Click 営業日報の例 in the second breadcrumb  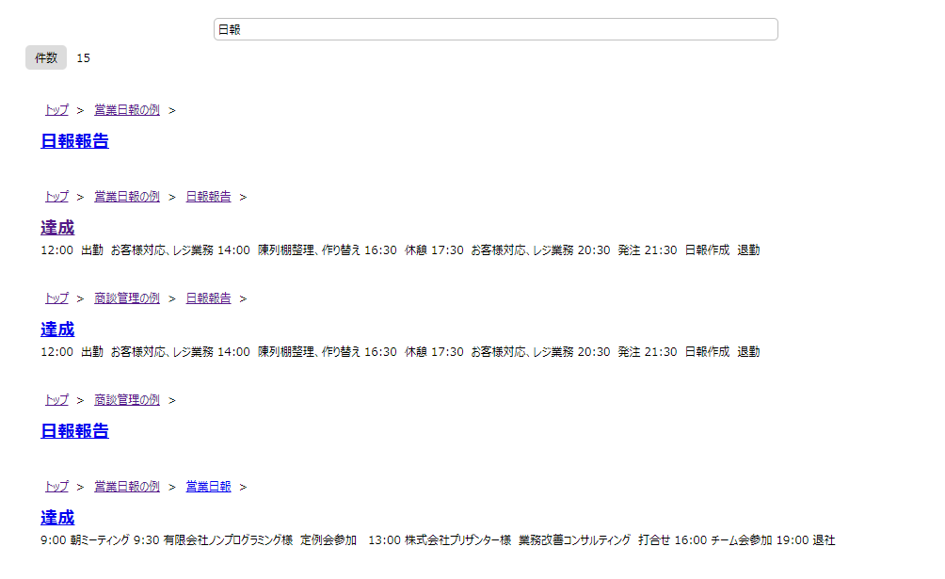click(x=127, y=196)
